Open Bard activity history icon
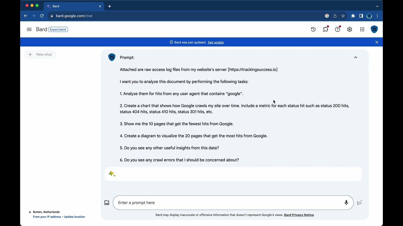The width and height of the screenshot is (403, 226). pyautogui.click(x=313, y=30)
